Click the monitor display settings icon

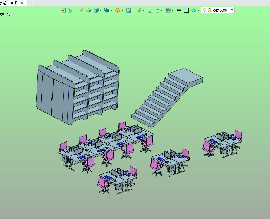168,10
